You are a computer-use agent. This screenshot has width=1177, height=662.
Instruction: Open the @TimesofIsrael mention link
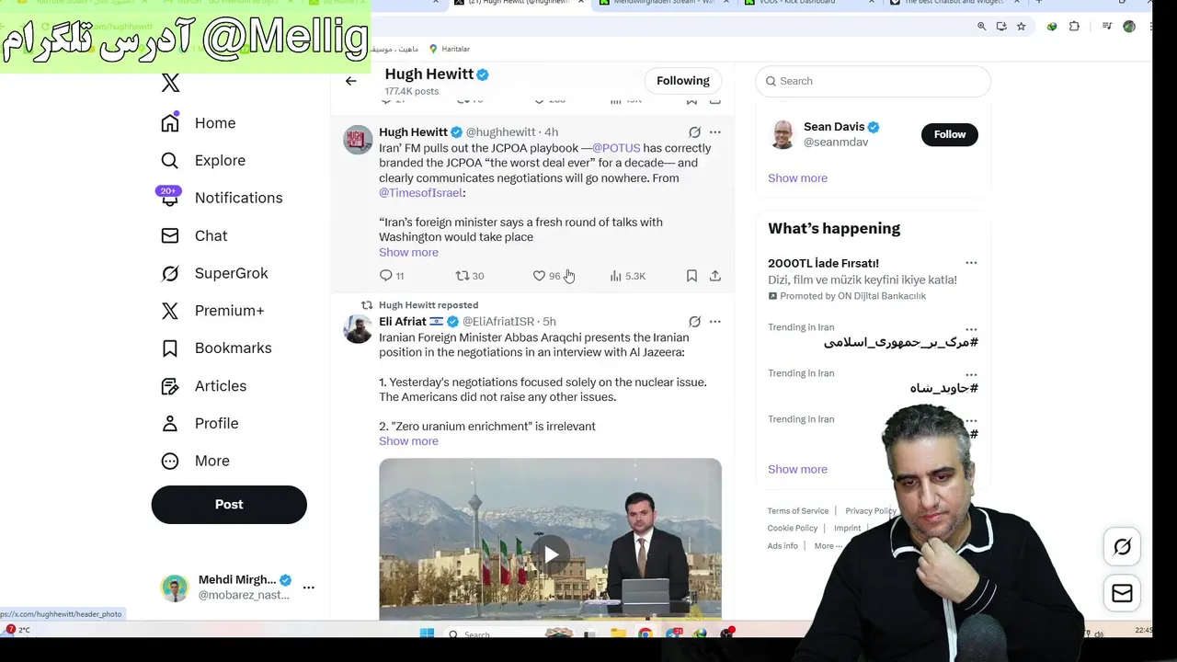tap(420, 193)
